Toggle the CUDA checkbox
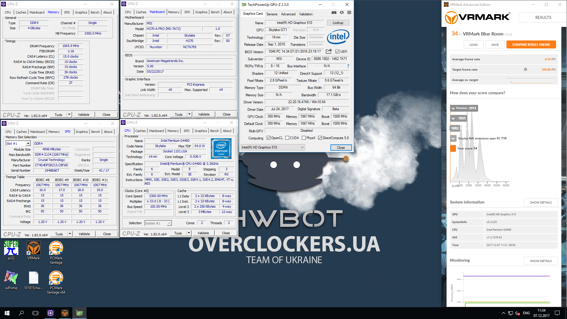This screenshot has height=319, width=567. 287,138
